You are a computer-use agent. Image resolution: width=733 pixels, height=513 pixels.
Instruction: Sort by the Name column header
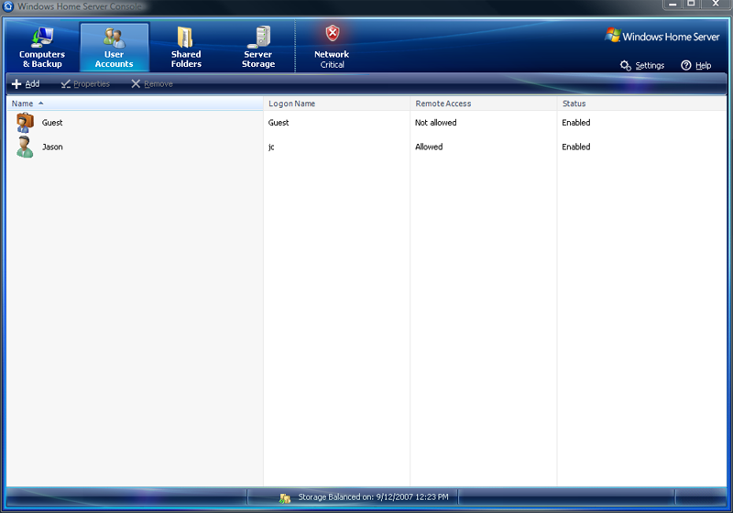click(135, 104)
